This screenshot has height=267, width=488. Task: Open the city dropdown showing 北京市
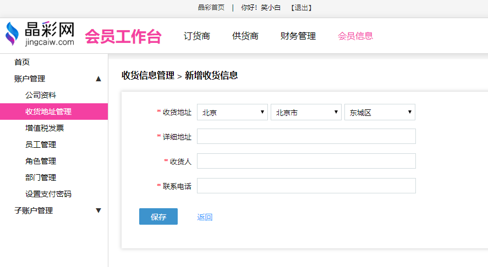click(x=306, y=112)
